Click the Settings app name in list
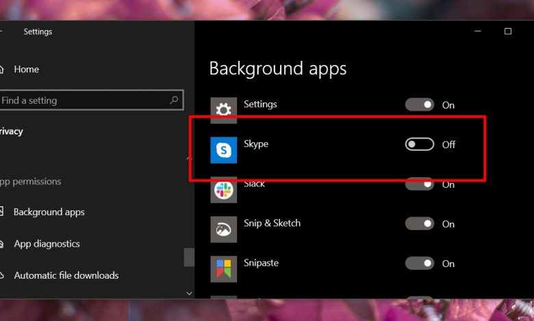 click(260, 104)
